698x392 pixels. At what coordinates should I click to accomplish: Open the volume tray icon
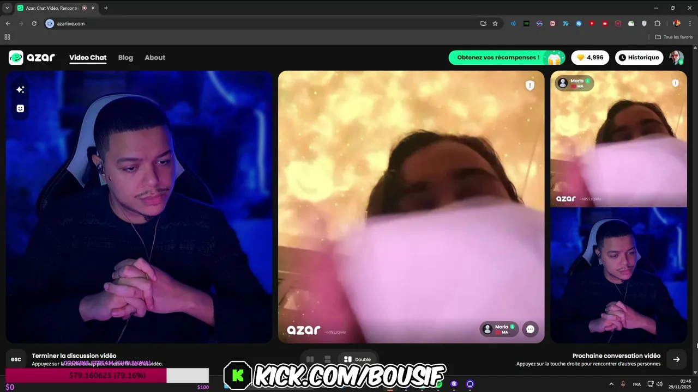click(659, 384)
